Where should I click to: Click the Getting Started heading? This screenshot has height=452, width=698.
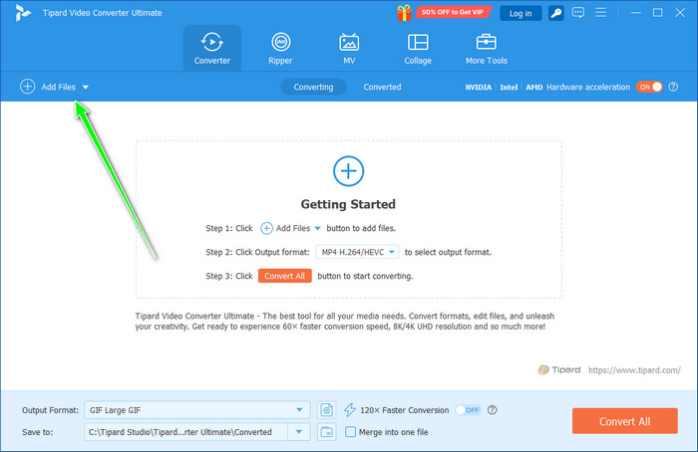(x=348, y=204)
